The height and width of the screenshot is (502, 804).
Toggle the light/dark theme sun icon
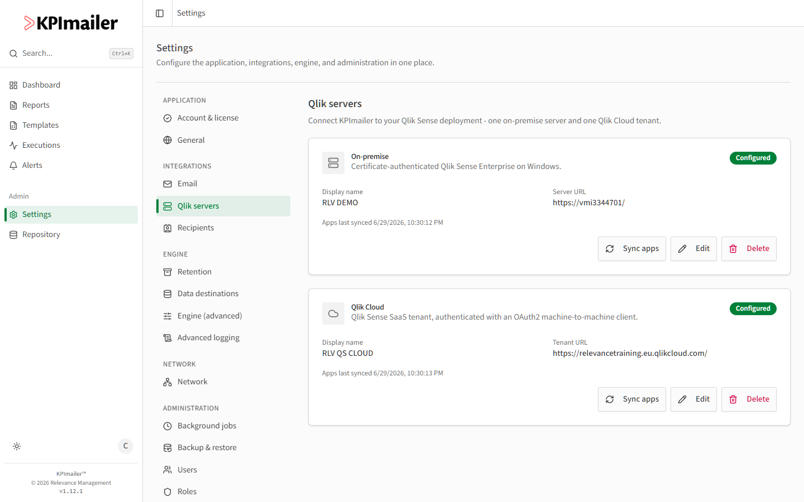tap(17, 446)
